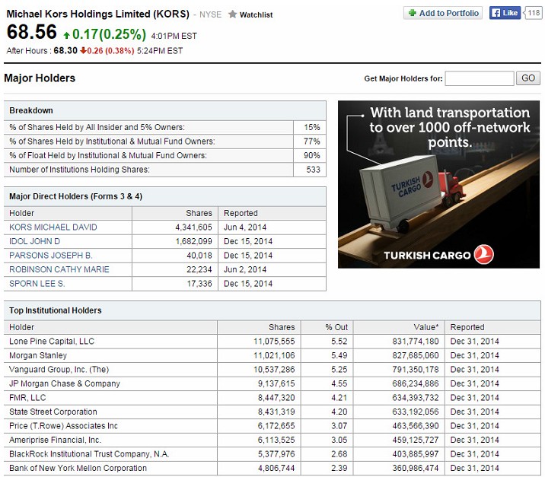
Task: Open the SPORN LEE S. holder link
Action: (x=37, y=284)
